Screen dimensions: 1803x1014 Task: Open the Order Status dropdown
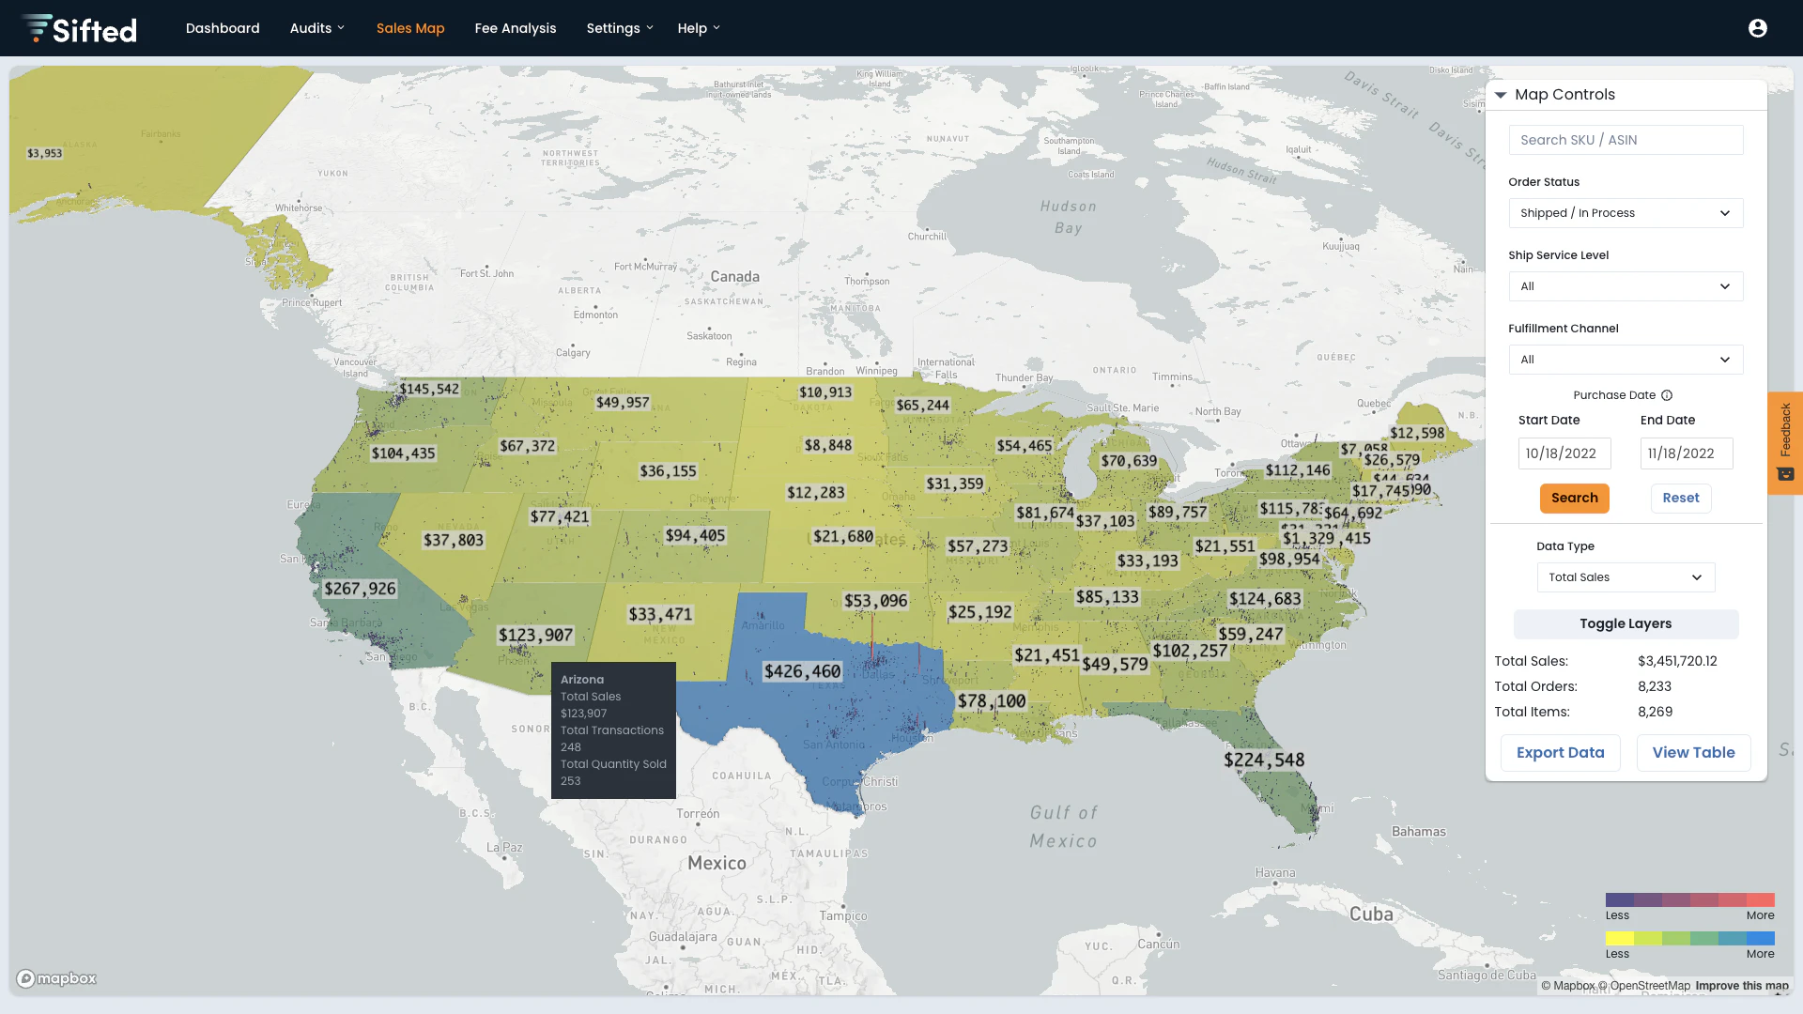tap(1625, 213)
